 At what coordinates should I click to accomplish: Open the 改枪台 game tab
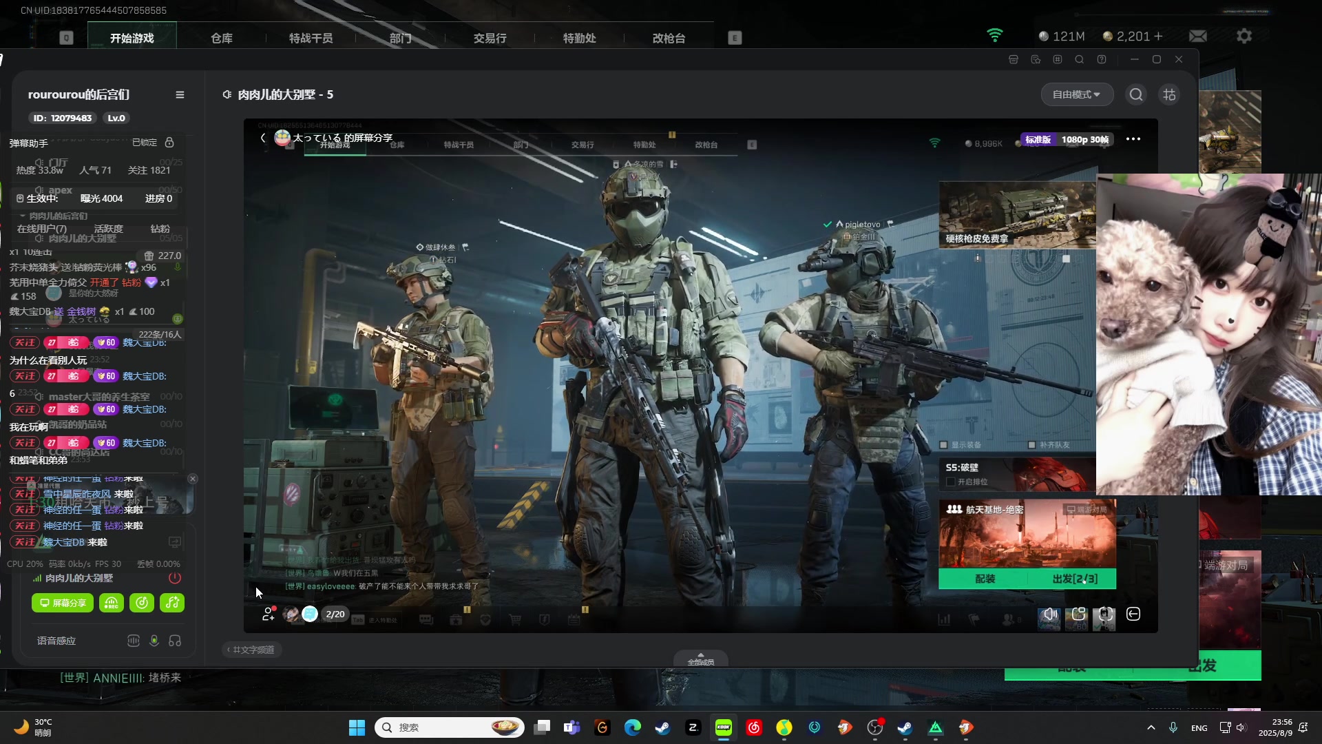coord(669,38)
